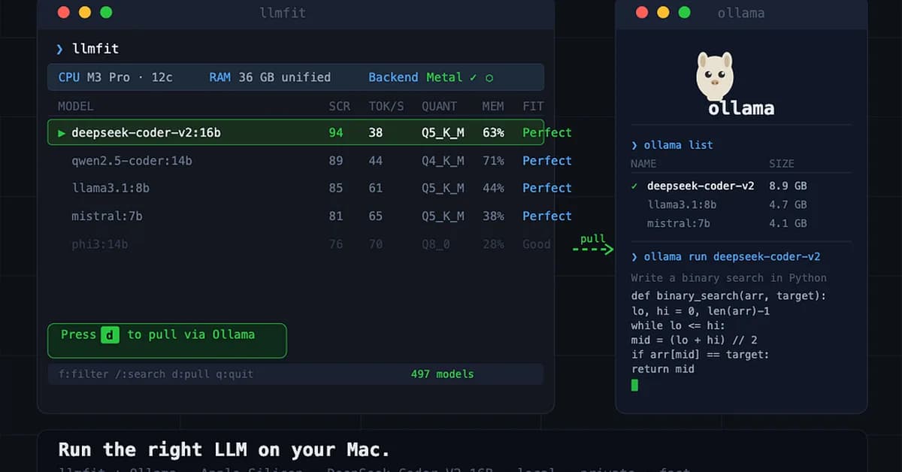Image resolution: width=902 pixels, height=472 pixels.
Task: Select mistral:7b in ollama list
Action: (679, 223)
